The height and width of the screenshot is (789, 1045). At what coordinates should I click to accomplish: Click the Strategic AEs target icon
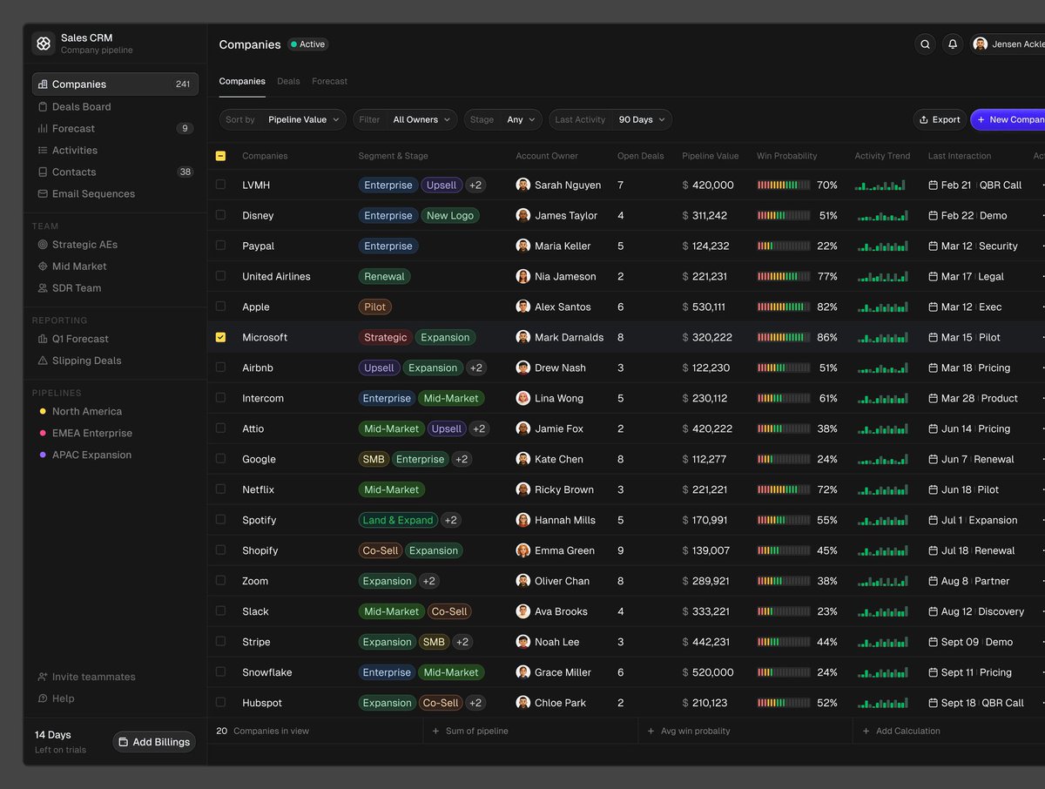click(43, 245)
